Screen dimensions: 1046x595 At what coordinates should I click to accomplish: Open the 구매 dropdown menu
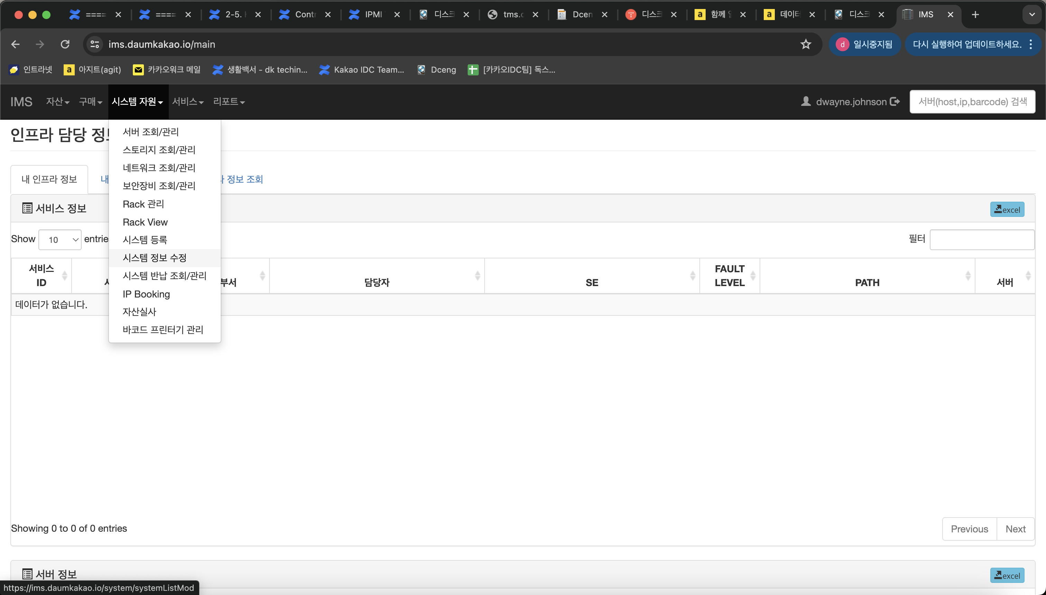90,102
